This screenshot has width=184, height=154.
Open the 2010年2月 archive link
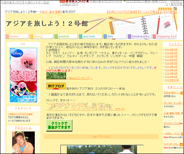(x=171, y=74)
